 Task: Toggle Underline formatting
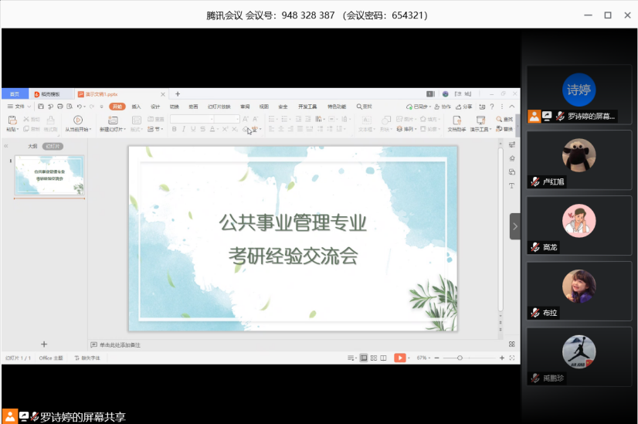coord(193,129)
